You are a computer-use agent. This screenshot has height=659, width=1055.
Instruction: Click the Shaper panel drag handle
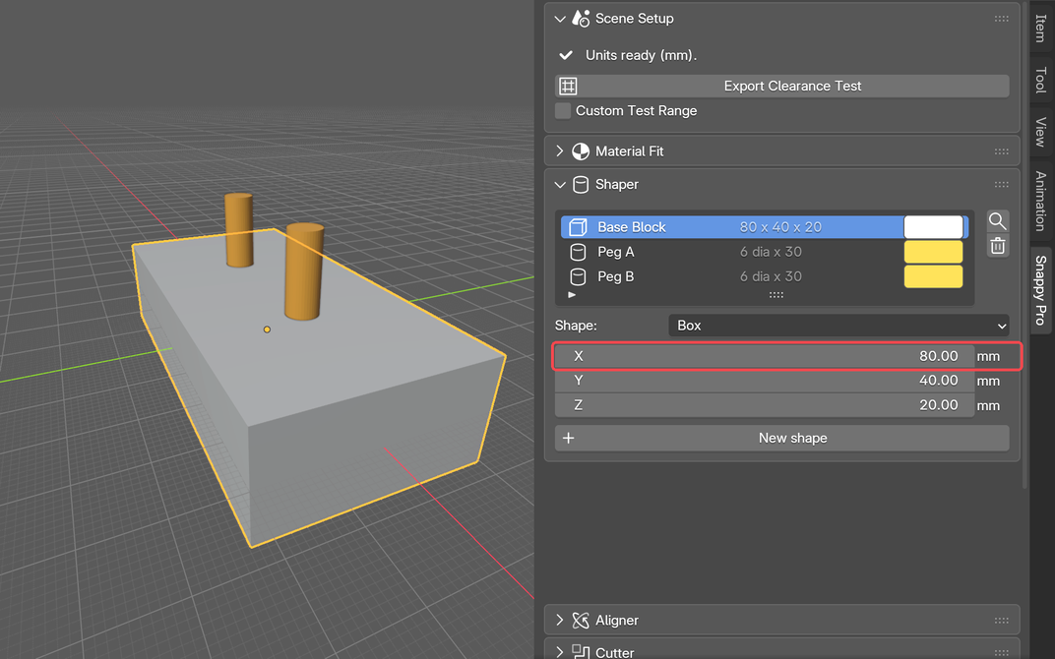(1001, 184)
